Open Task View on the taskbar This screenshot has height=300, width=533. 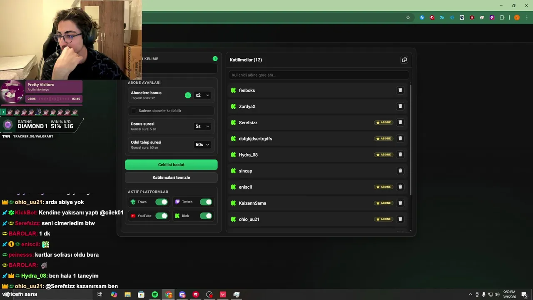[x=100, y=295]
